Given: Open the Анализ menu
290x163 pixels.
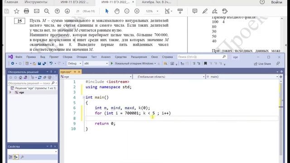Looking at the screenshot, I should [x=106, y=57].
